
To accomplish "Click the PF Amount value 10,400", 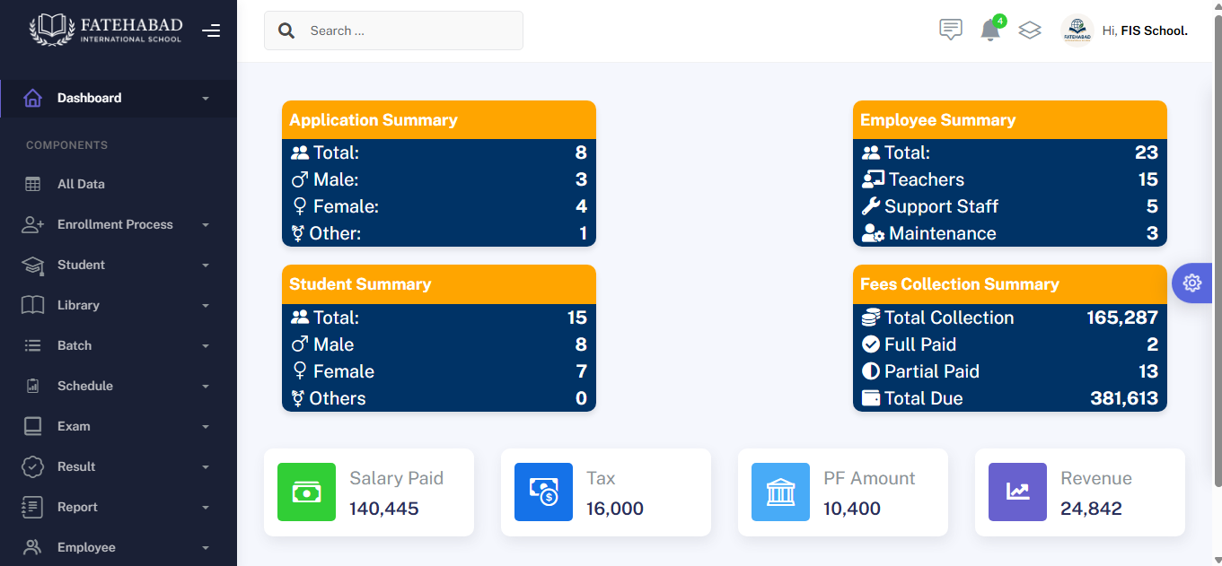I will 852,509.
